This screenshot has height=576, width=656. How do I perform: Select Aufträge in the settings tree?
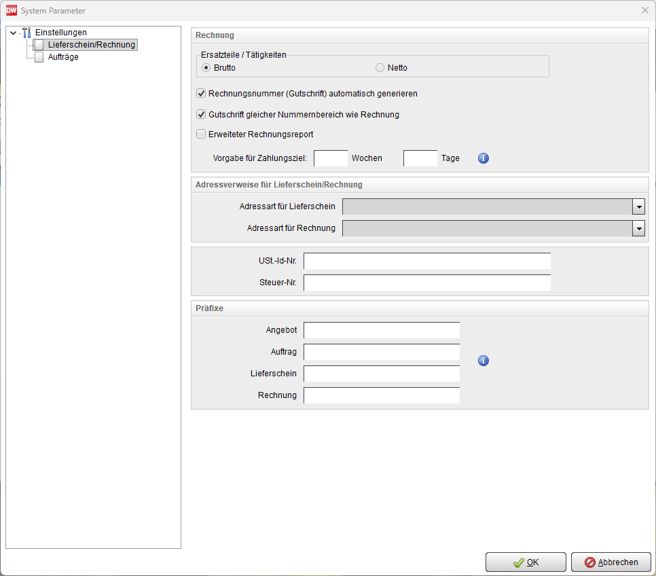(x=63, y=57)
